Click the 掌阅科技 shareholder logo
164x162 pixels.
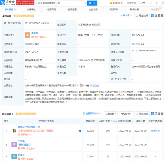coord(14,131)
